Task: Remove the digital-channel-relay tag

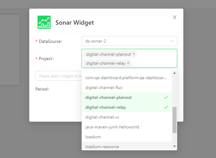Action: (128, 63)
